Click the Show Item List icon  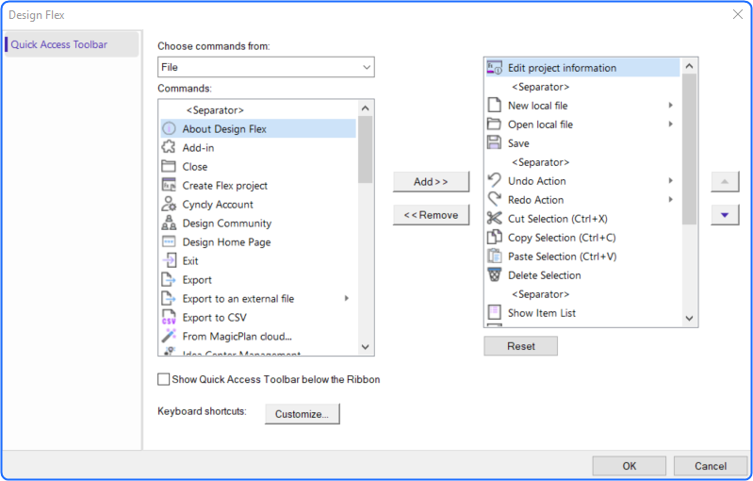tap(495, 313)
